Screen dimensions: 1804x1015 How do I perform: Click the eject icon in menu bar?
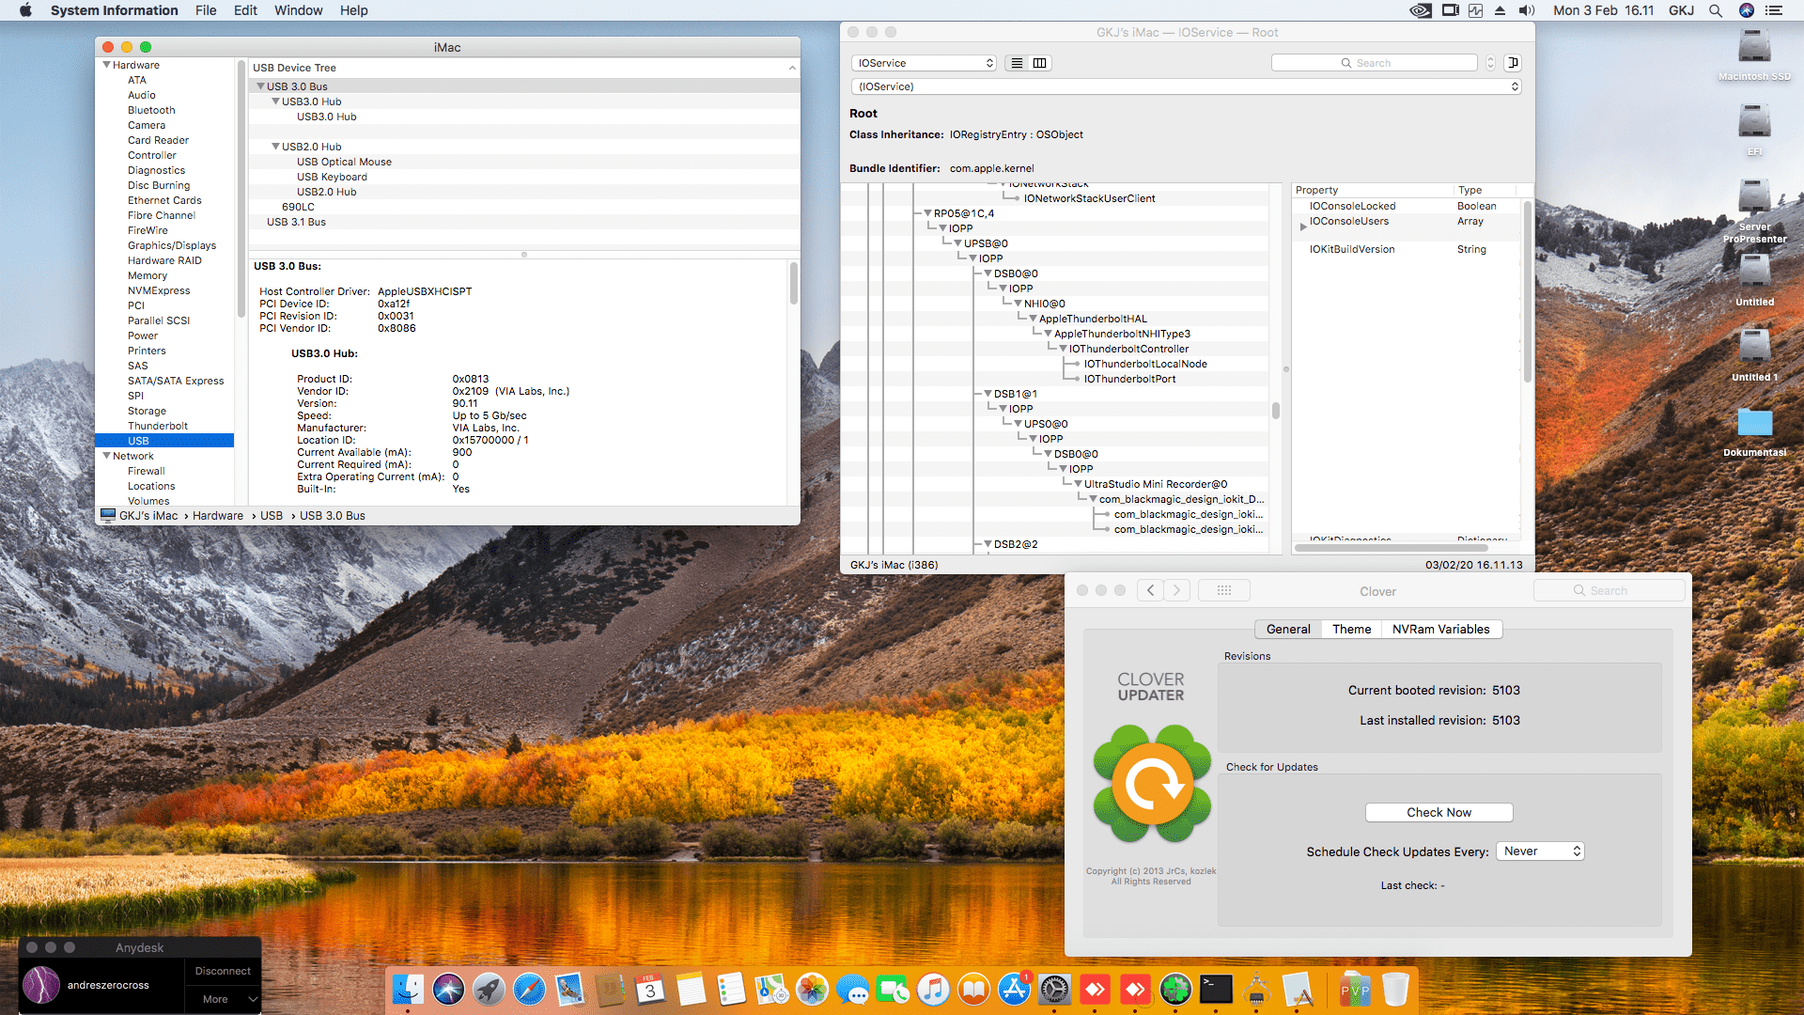(1501, 10)
